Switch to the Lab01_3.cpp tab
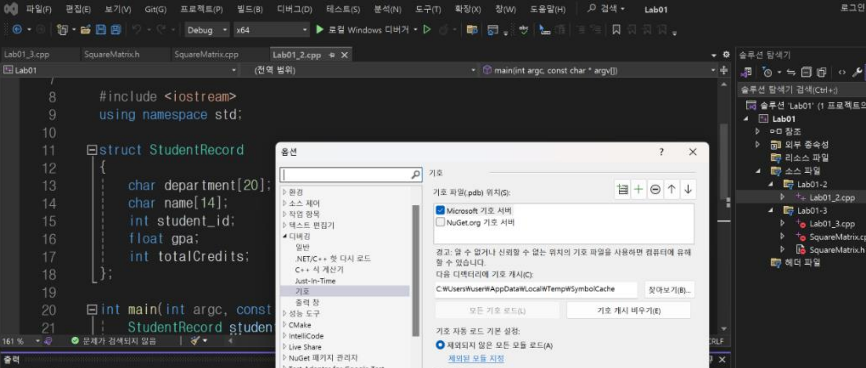 tap(27, 55)
